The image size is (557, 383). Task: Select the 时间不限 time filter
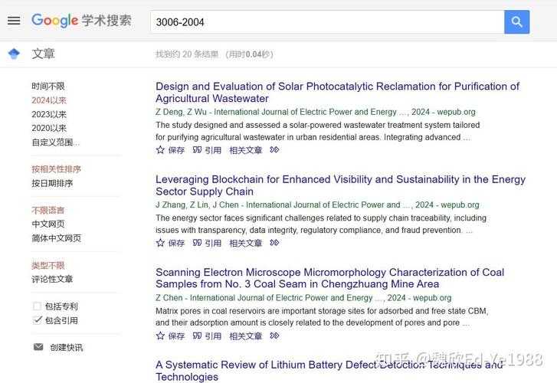(48, 87)
